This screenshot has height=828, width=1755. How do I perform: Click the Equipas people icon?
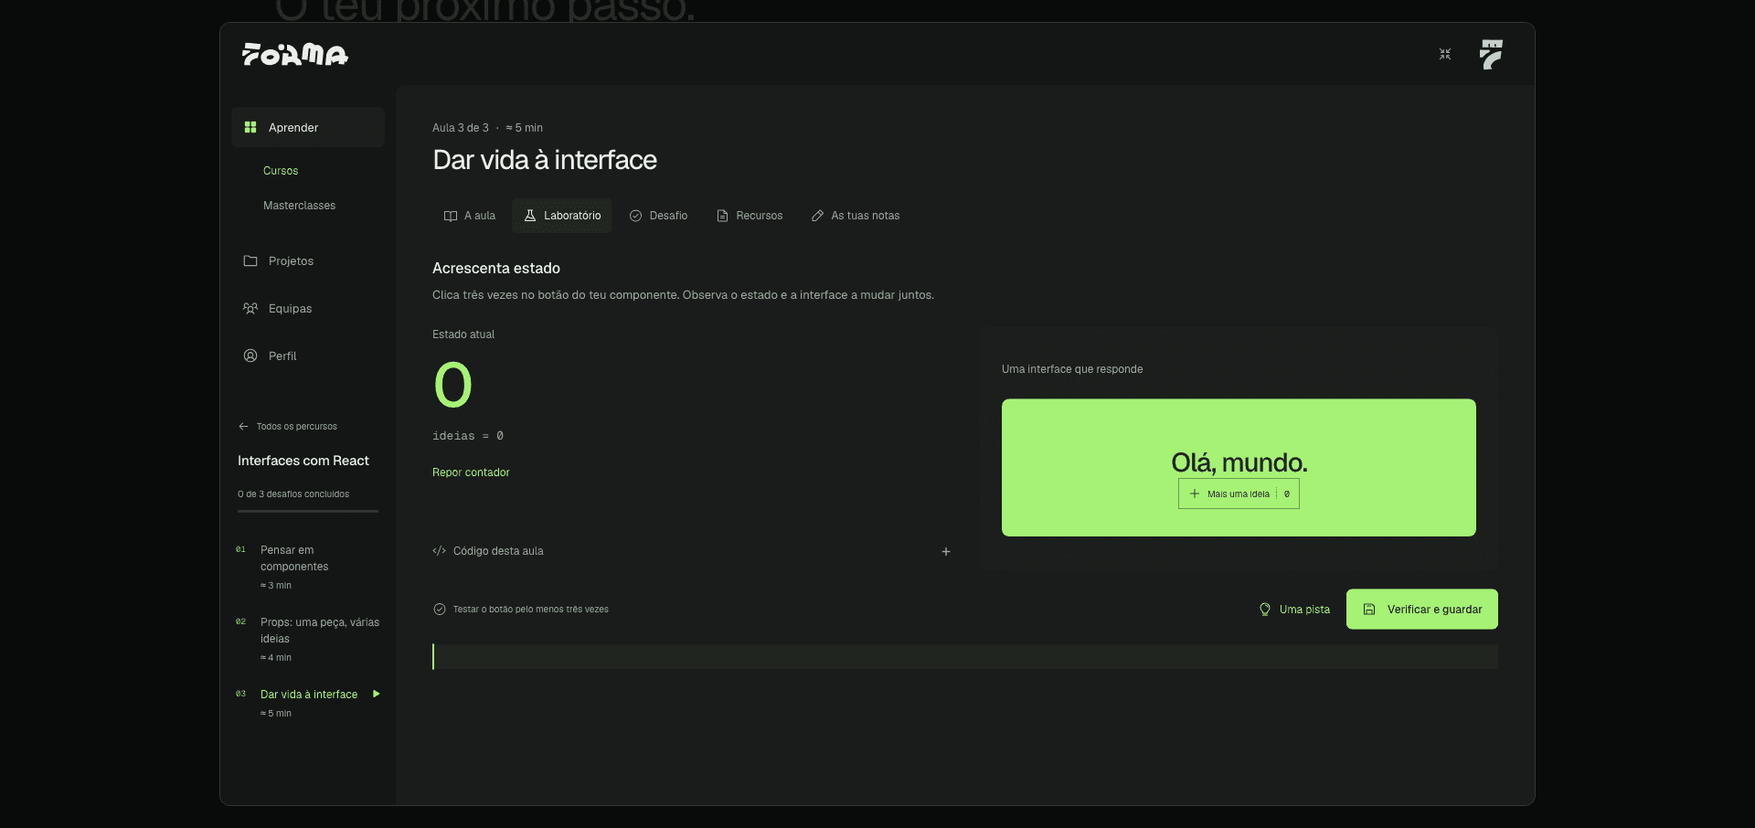coord(250,309)
